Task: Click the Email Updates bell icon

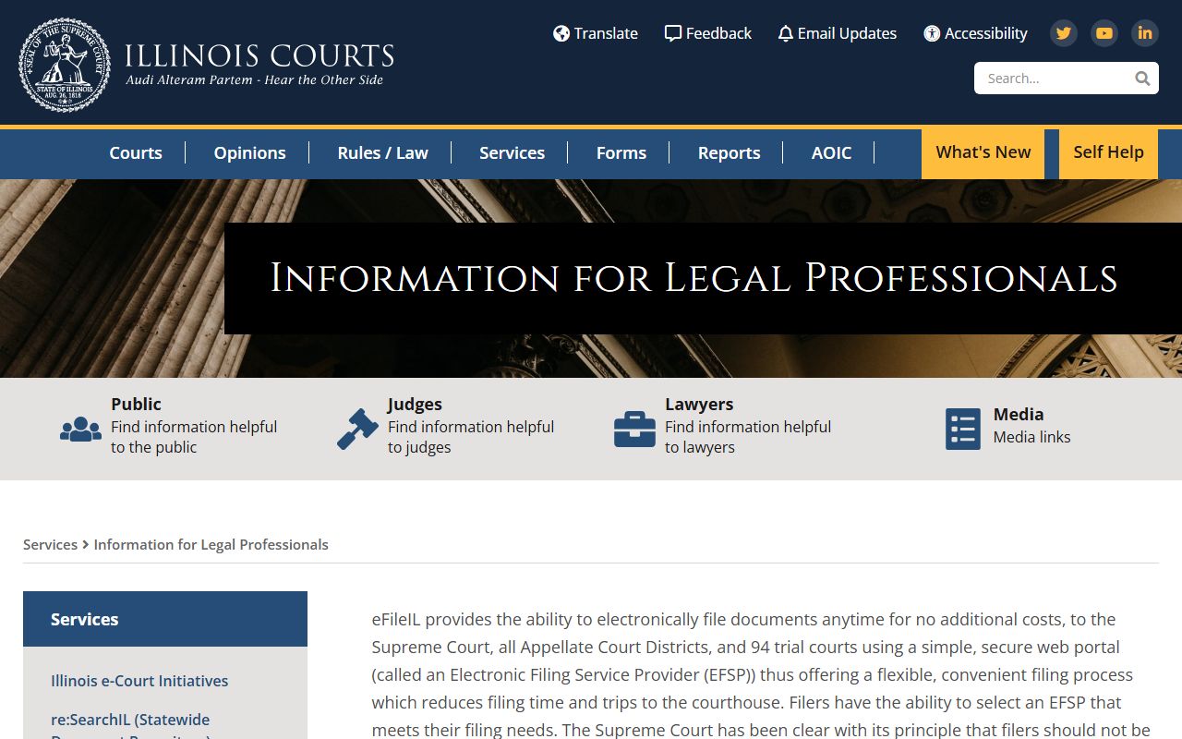Action: (x=786, y=33)
